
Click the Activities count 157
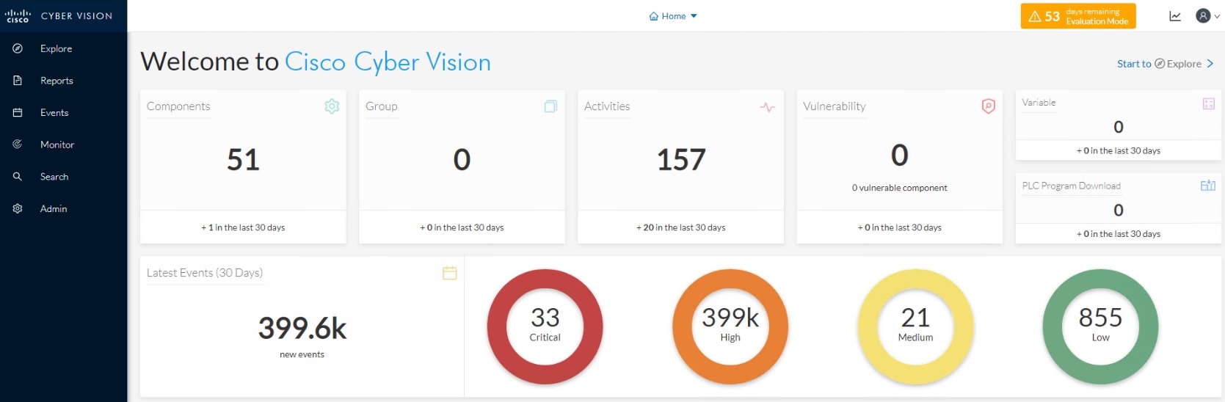681,160
